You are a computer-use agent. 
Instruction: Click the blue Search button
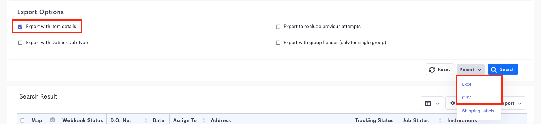[x=503, y=69]
